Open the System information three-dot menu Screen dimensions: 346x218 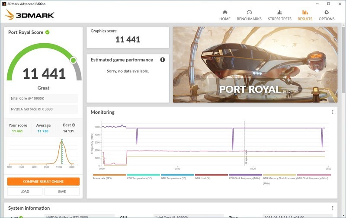coord(333,208)
